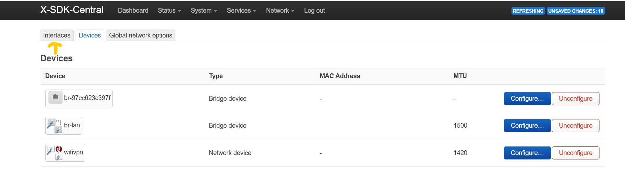Click the Refreshing status badge

tap(528, 11)
